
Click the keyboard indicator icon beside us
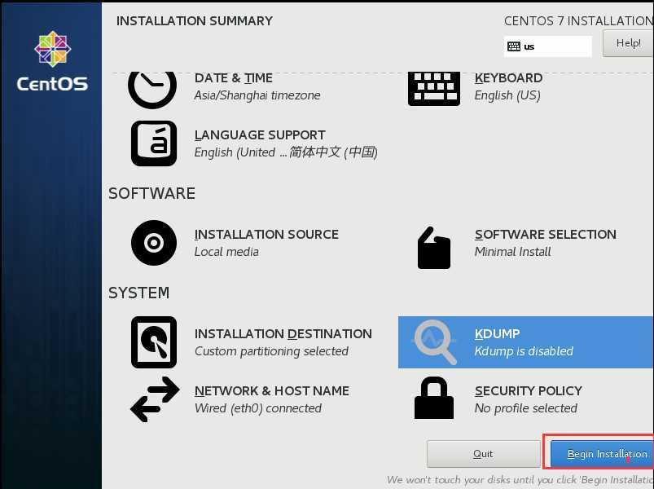[x=513, y=46]
